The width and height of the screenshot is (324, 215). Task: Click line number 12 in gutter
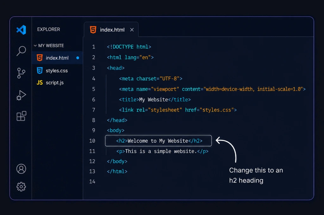click(x=92, y=161)
